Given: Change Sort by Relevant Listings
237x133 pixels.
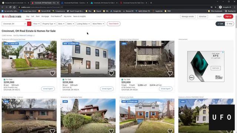Looking at the screenshot, I should [x=24, y=35].
